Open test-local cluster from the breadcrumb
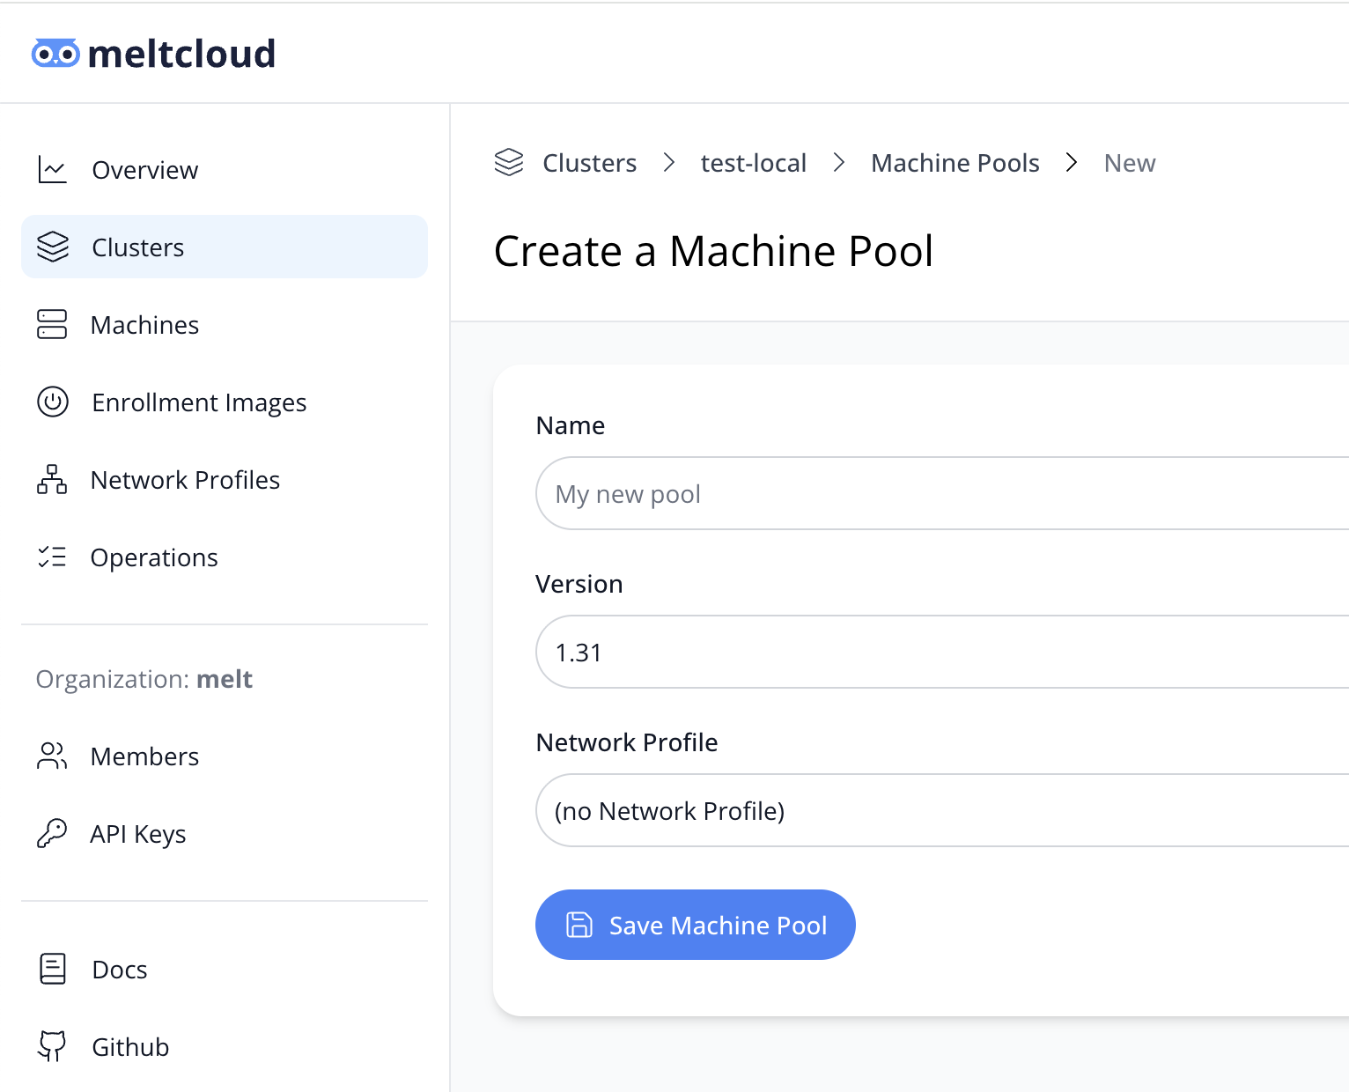Screen dimensions: 1349x1092 click(754, 162)
